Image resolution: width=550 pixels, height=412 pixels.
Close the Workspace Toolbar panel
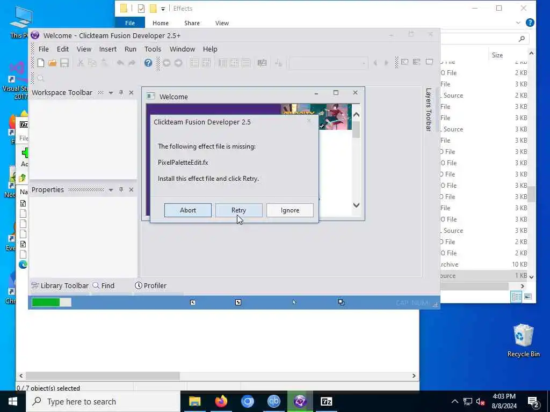(131, 92)
